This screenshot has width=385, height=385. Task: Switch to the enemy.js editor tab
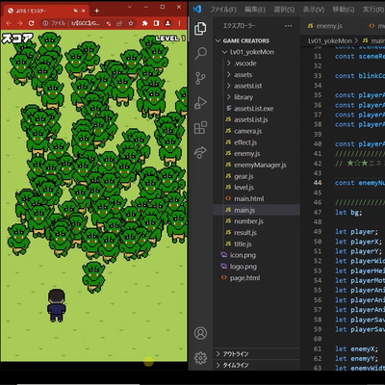coord(324,26)
